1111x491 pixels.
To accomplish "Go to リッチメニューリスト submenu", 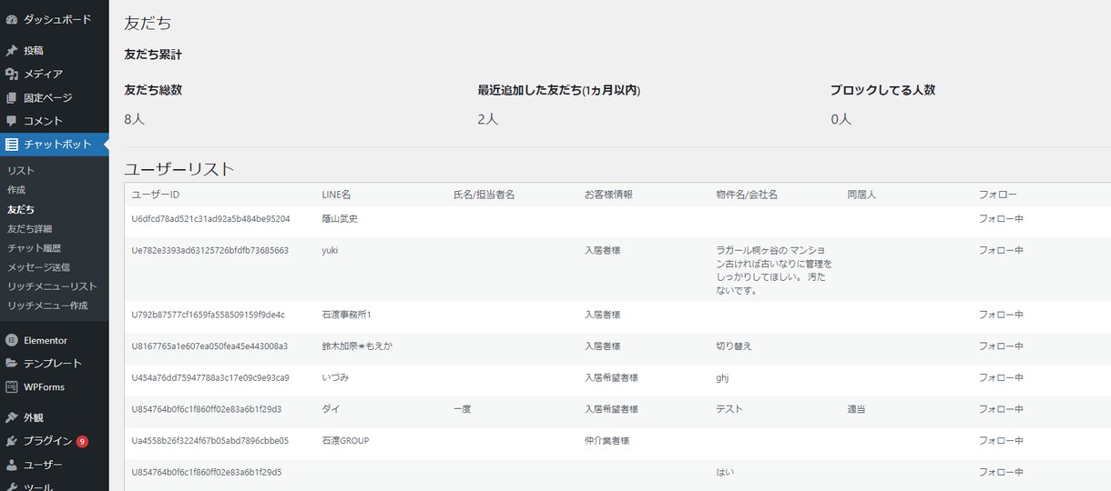I will pyautogui.click(x=52, y=286).
